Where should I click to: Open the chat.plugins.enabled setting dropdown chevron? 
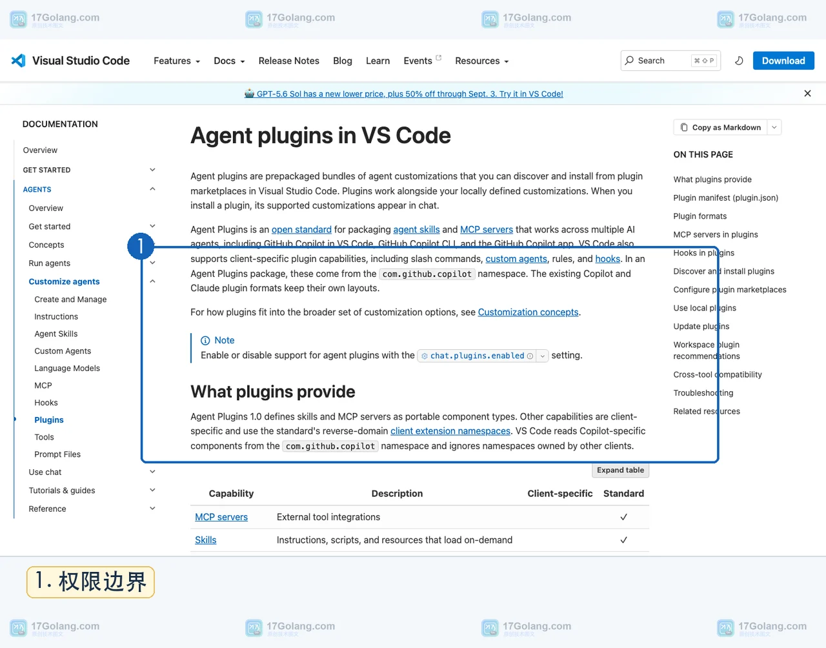(543, 356)
